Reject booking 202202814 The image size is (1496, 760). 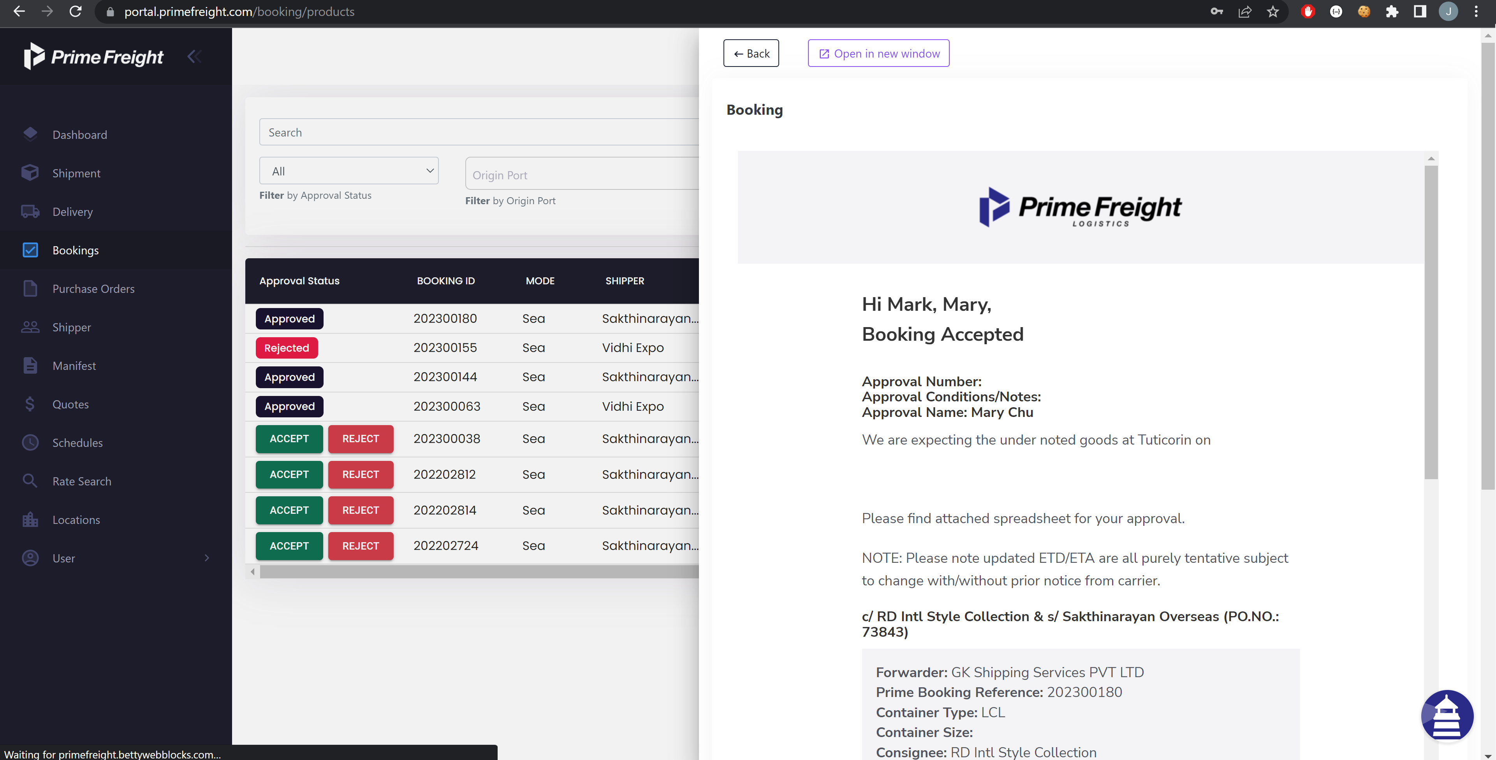coord(361,510)
